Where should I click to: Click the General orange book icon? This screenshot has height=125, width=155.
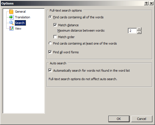point(11,12)
